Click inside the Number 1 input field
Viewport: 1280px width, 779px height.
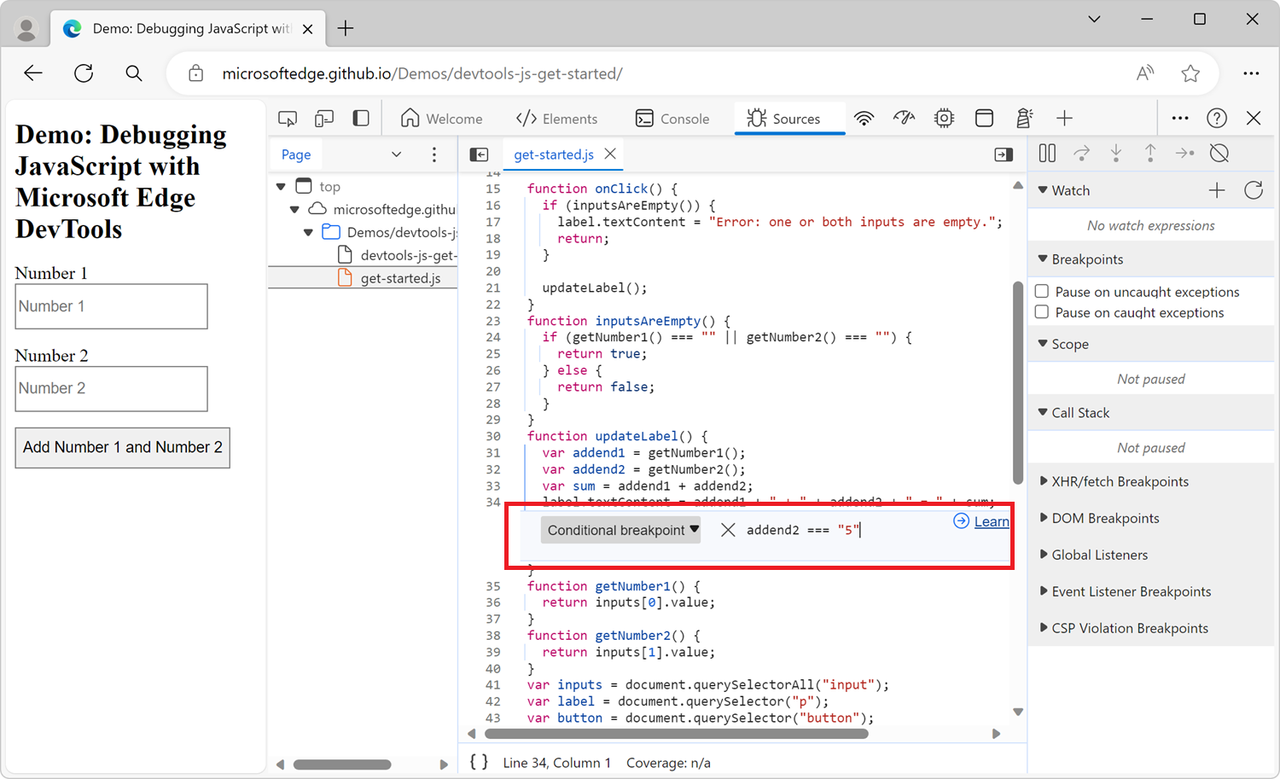pyautogui.click(x=111, y=305)
